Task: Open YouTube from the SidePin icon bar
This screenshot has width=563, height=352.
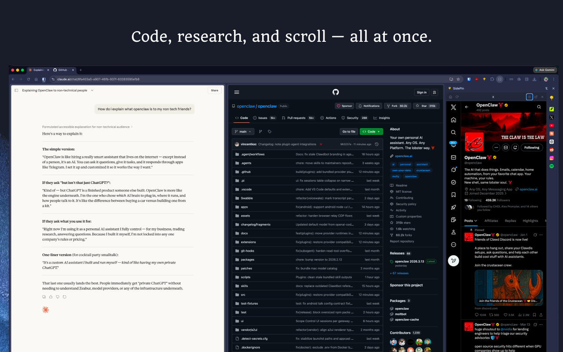Action: pos(552,125)
